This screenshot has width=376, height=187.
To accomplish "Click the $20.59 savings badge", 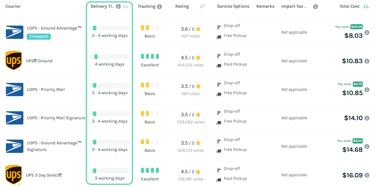I will [x=356, y=27].
